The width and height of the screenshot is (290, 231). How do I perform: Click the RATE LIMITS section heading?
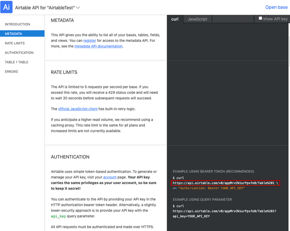point(64,72)
